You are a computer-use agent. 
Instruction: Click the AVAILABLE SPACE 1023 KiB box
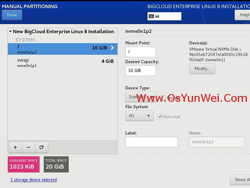[23, 164]
